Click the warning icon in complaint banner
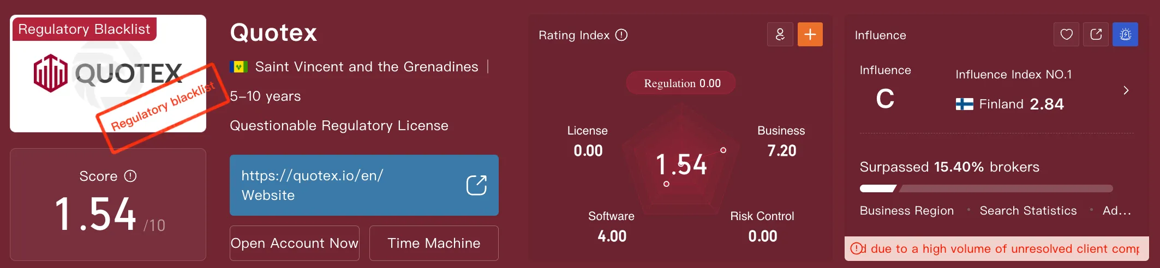 click(857, 248)
